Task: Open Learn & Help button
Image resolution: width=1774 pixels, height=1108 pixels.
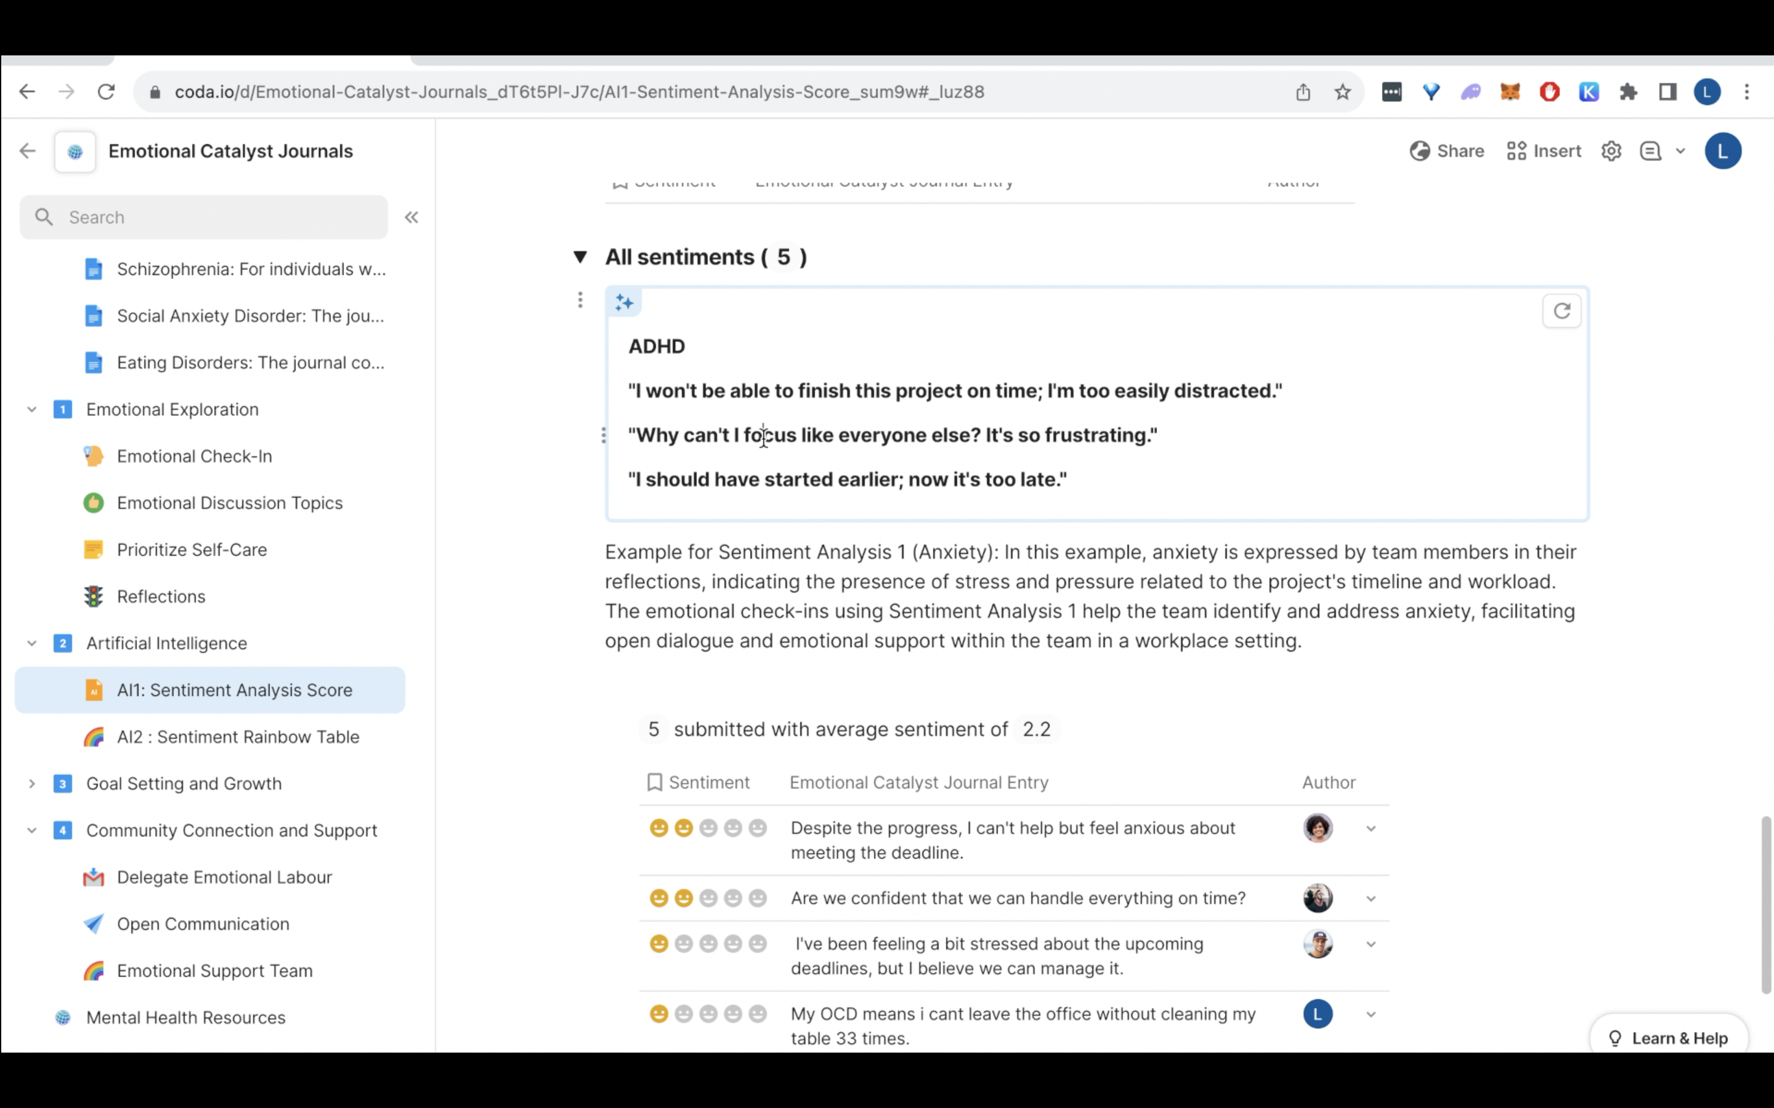Action: point(1669,1038)
